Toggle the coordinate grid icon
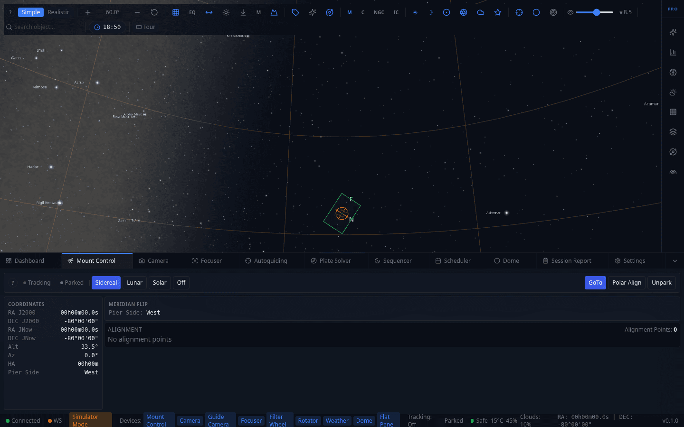This screenshot has height=427, width=684. 176,12
